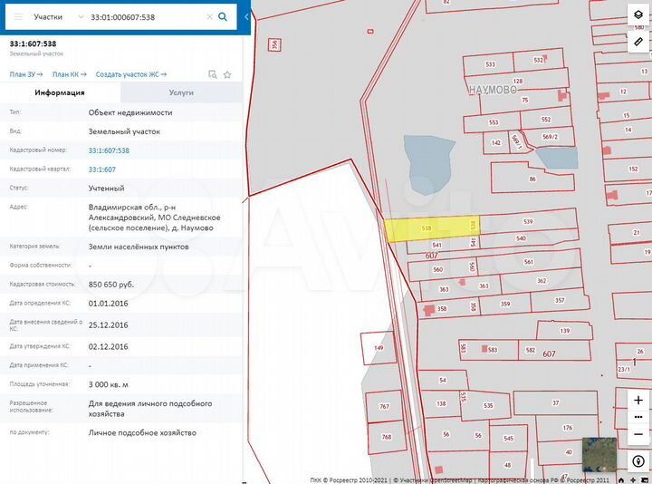
Task: Switch to the Услуги tab
Action: (x=180, y=92)
